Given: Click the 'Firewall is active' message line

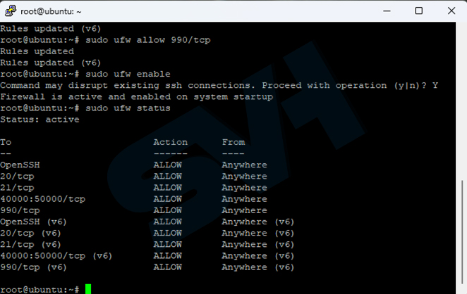Looking at the screenshot, I should tap(136, 97).
